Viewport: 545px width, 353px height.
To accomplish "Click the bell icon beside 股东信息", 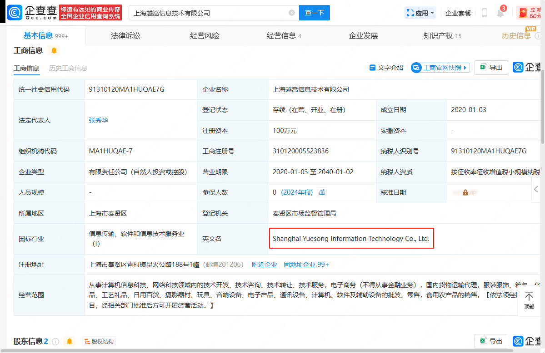I will click(x=70, y=341).
